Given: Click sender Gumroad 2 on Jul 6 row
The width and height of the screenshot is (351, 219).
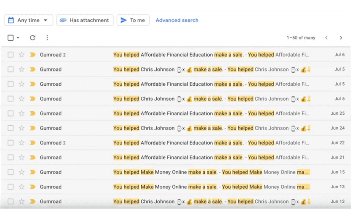Looking at the screenshot, I should [53, 55].
